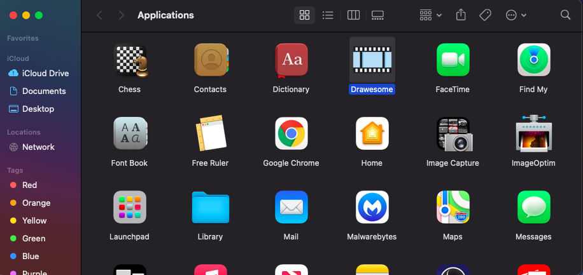Select the Library folder icon
583x275 pixels.
pyautogui.click(x=211, y=207)
